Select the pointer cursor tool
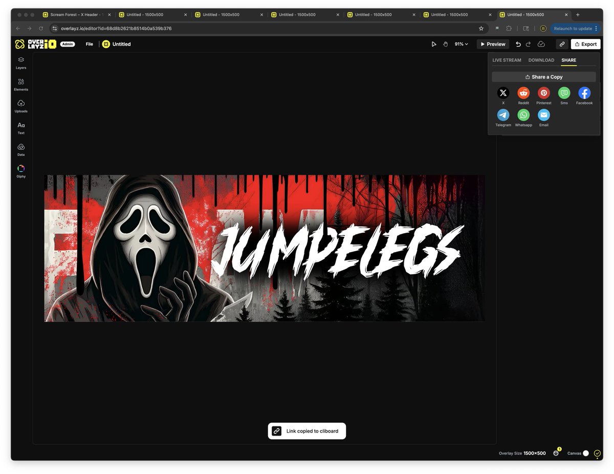Viewport: 614px width, 474px height. point(434,44)
